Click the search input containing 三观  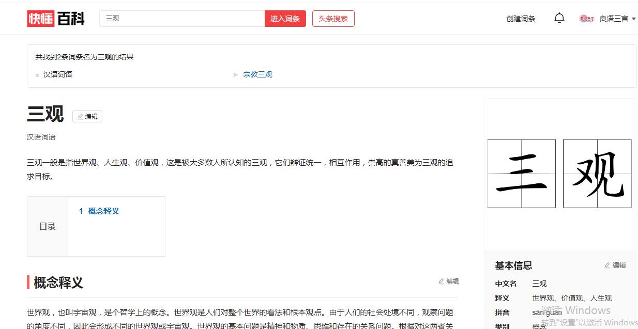(181, 18)
